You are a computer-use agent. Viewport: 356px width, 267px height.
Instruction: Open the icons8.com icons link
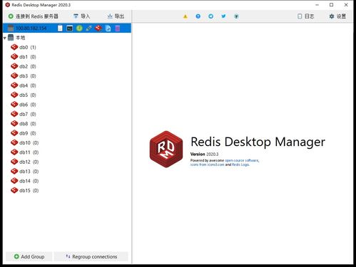pos(207,164)
